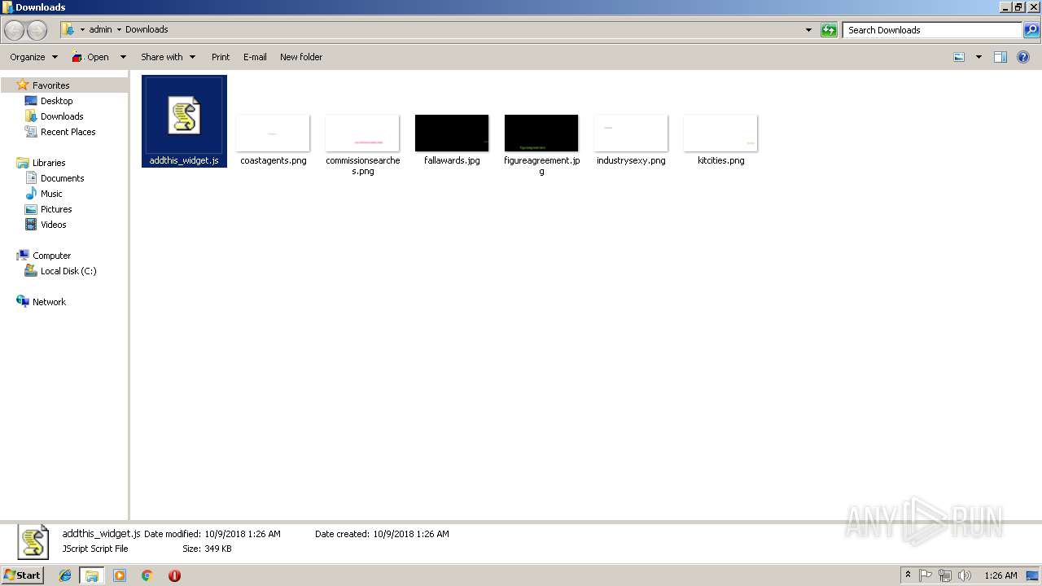Open the Organize menu
The height and width of the screenshot is (586, 1042).
pos(33,57)
